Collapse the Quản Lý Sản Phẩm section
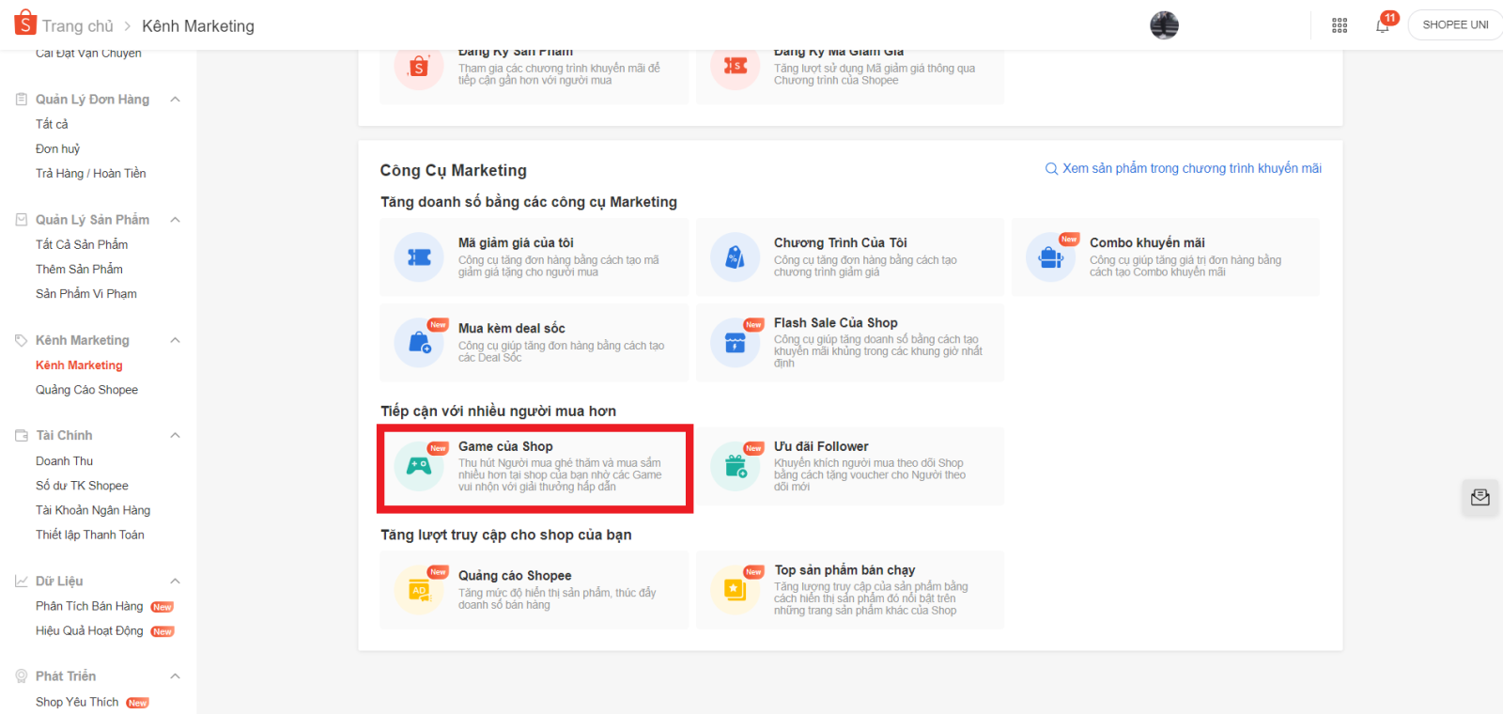This screenshot has height=714, width=1503. [175, 220]
